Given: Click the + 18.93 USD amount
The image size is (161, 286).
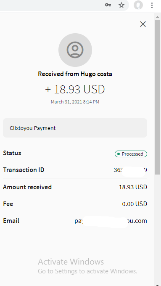Looking at the screenshot, I should pos(75,89).
